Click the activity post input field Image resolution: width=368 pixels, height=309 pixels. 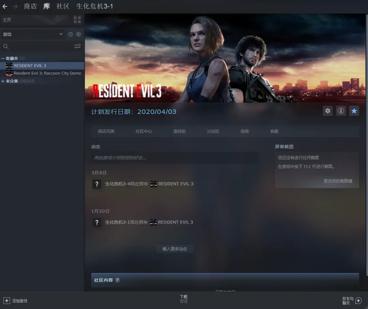(175, 158)
